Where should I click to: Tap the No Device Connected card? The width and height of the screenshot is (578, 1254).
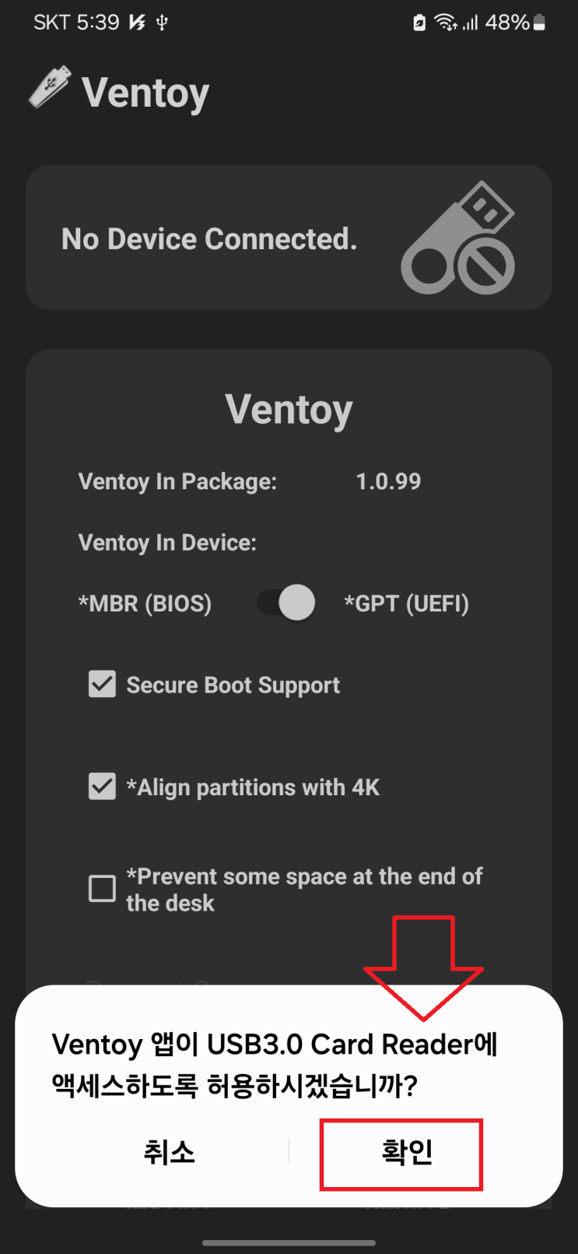(x=289, y=238)
